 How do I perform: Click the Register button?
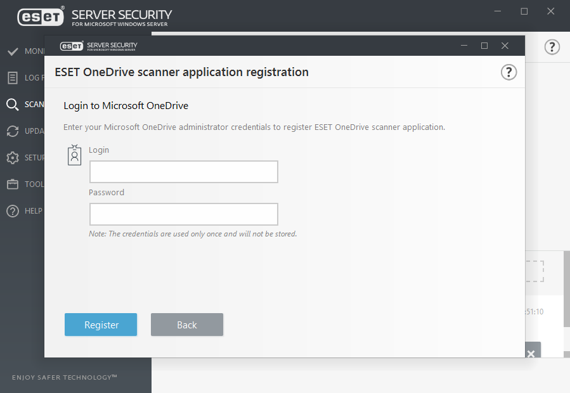[x=101, y=325]
